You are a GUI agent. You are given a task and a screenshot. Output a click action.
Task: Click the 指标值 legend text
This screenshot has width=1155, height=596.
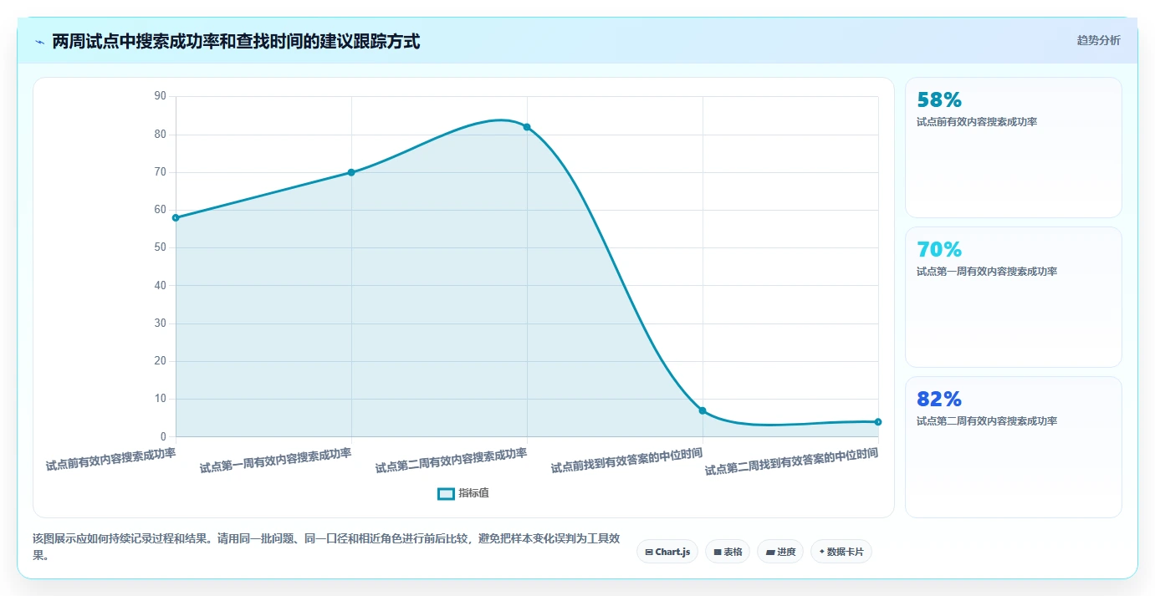coord(473,493)
